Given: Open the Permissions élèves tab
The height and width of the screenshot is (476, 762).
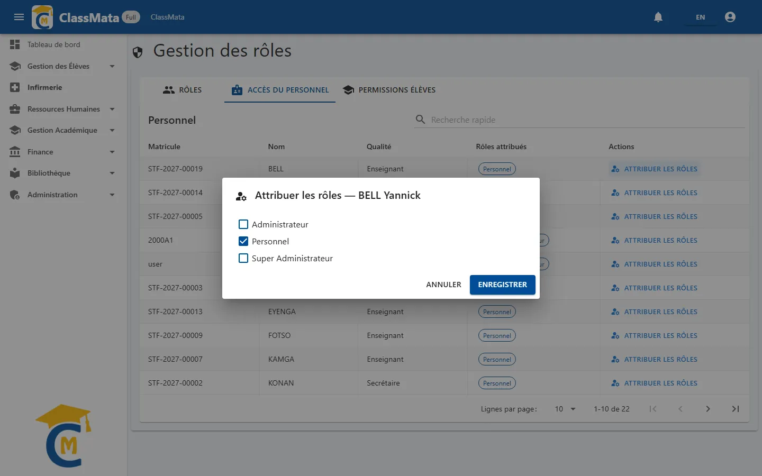Looking at the screenshot, I should 389,90.
